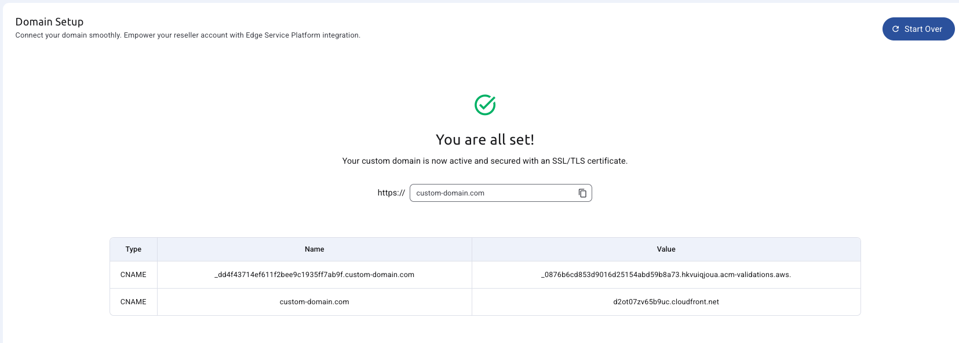
Task: Select the Value column header
Action: (x=666, y=249)
